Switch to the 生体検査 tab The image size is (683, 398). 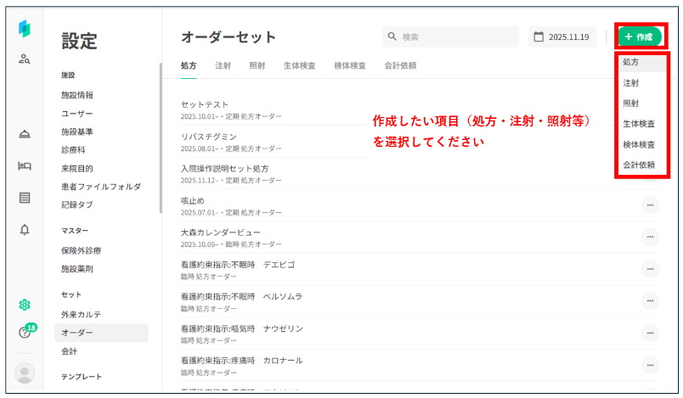[299, 65]
